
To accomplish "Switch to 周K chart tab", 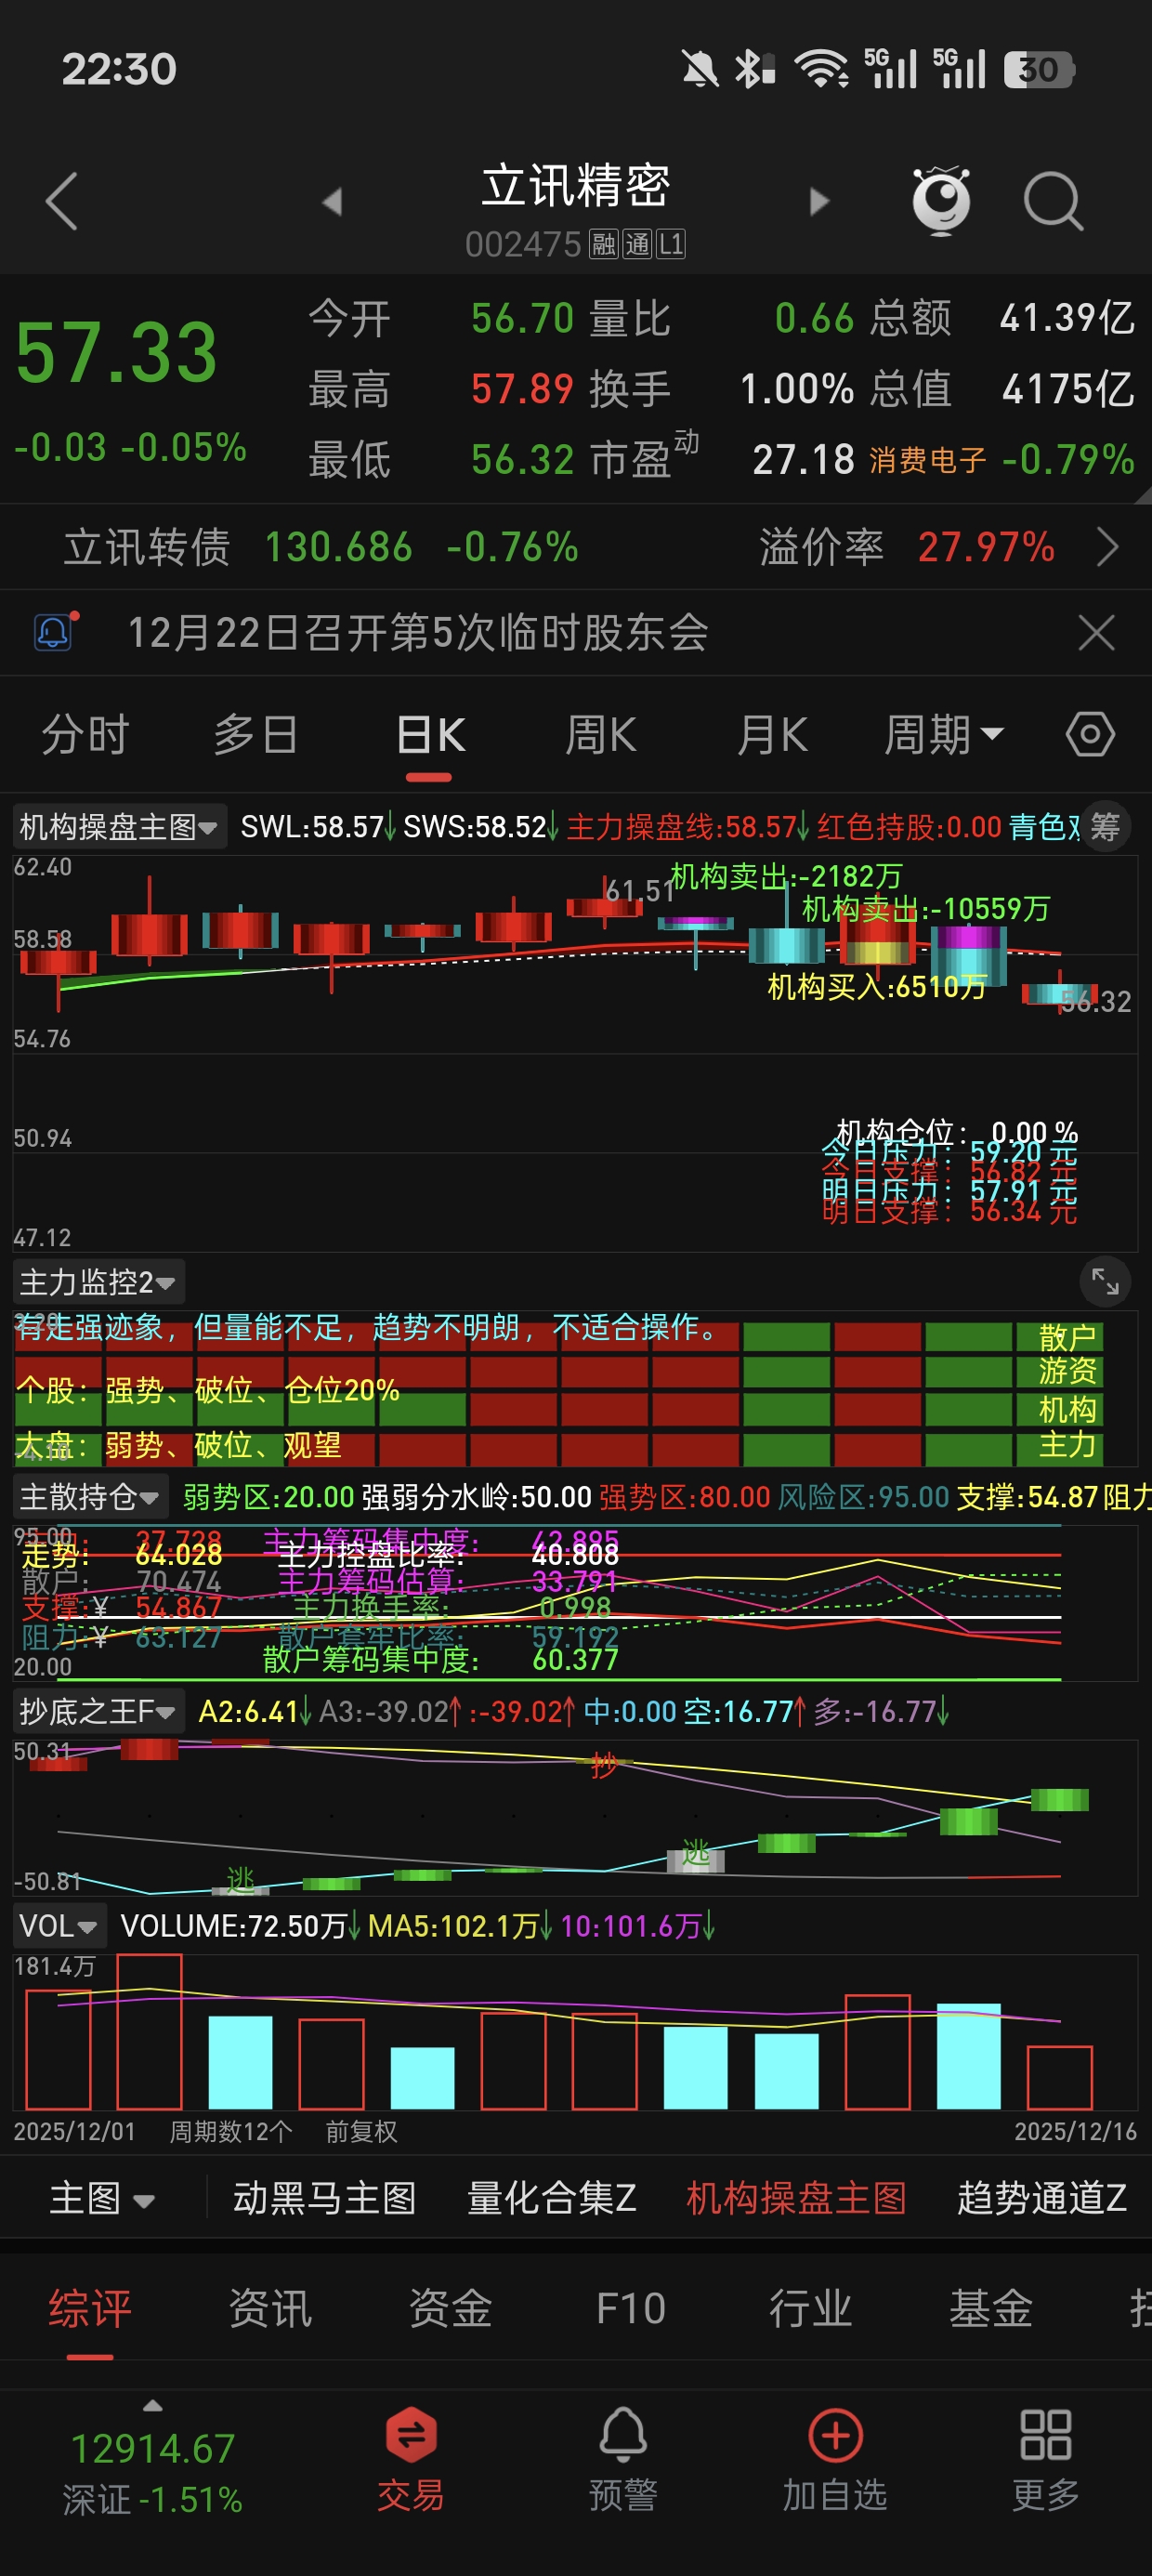I will (601, 735).
